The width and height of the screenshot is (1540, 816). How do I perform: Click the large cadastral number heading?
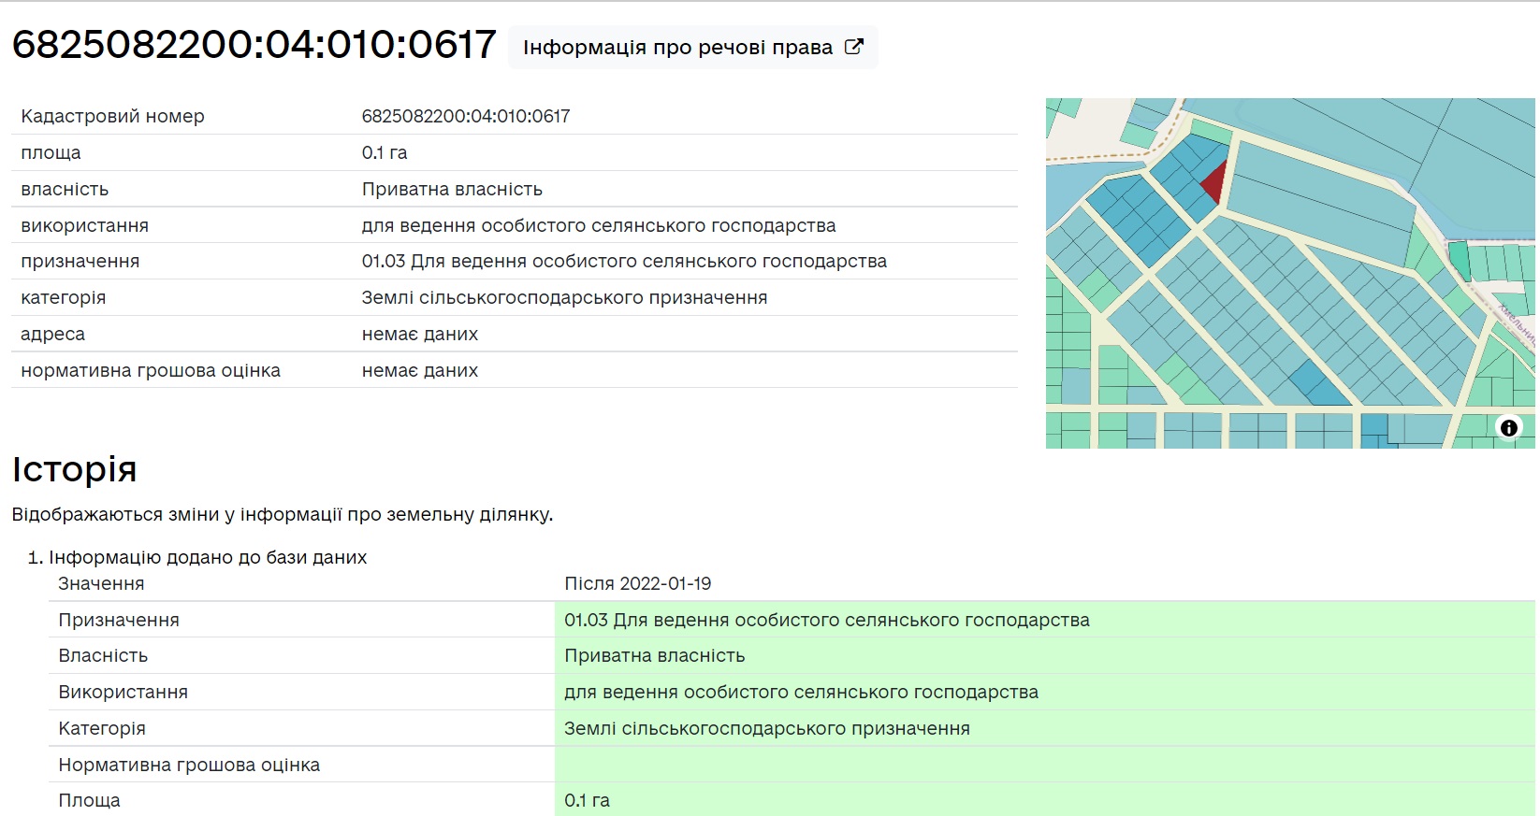click(254, 45)
